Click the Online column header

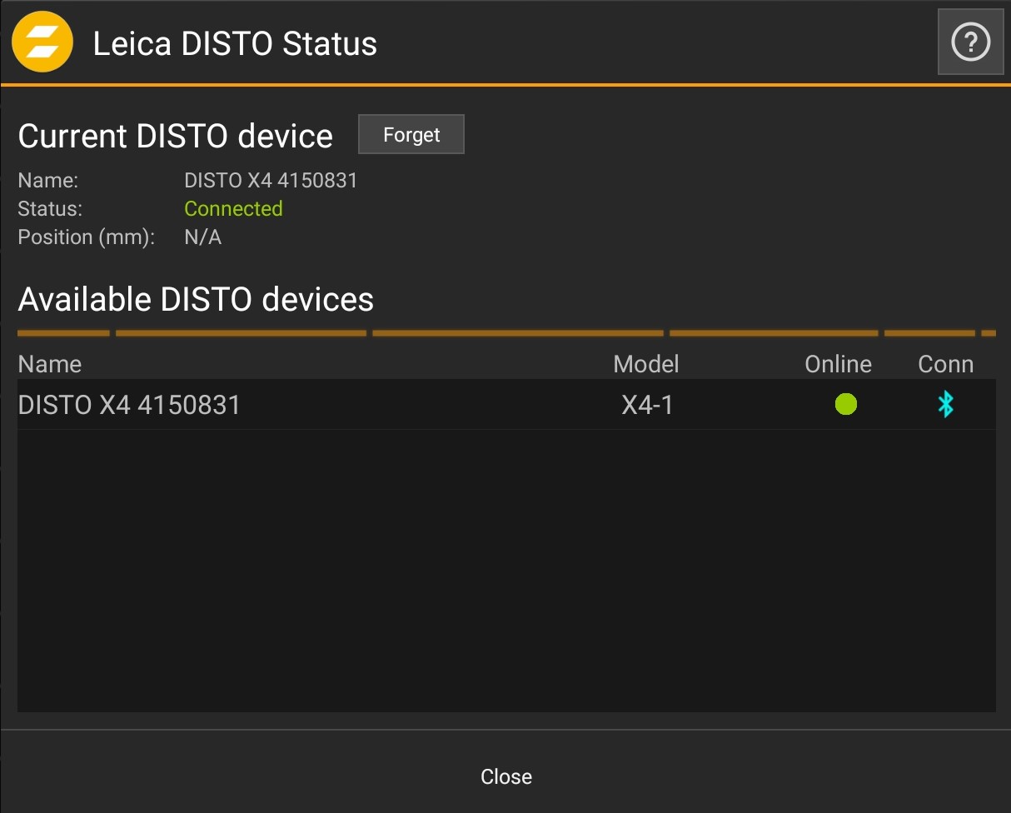tap(838, 364)
